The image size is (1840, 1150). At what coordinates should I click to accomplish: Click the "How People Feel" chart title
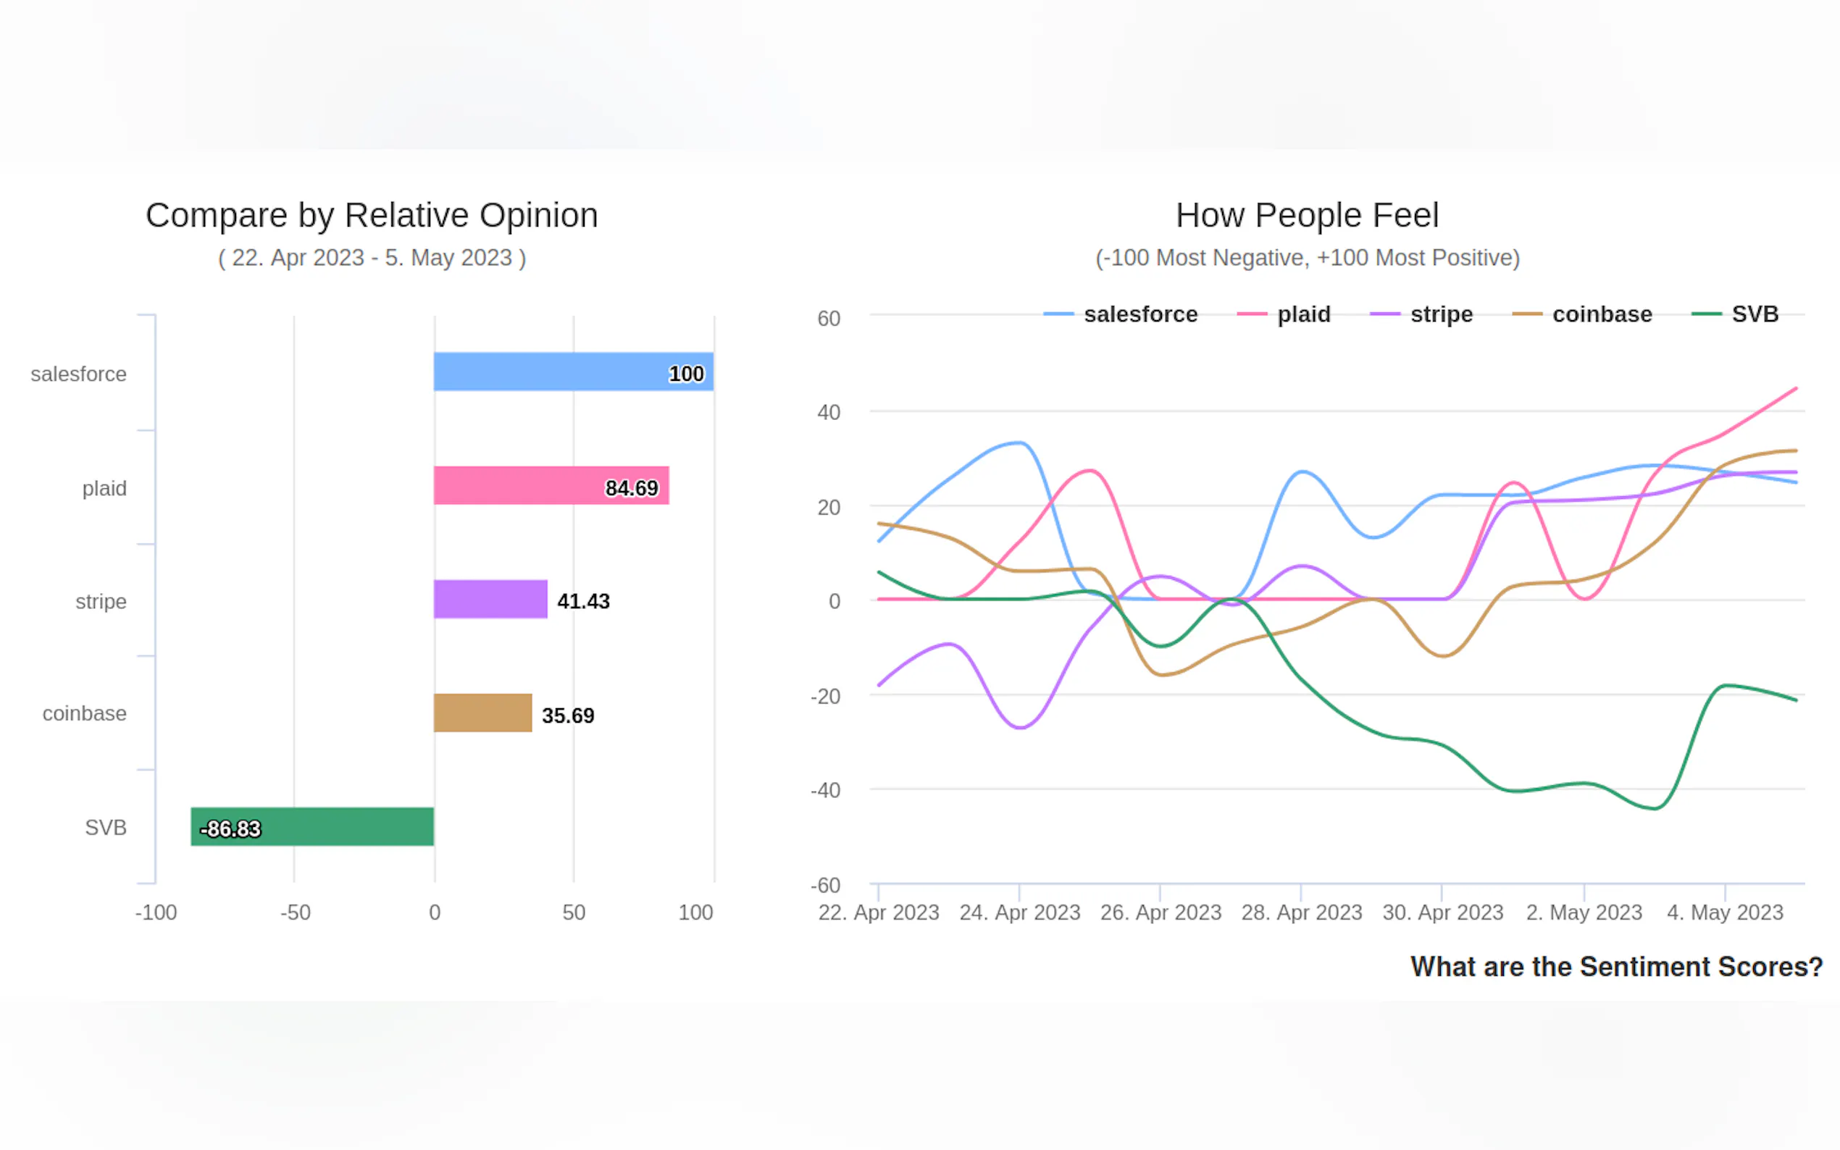pyautogui.click(x=1307, y=215)
